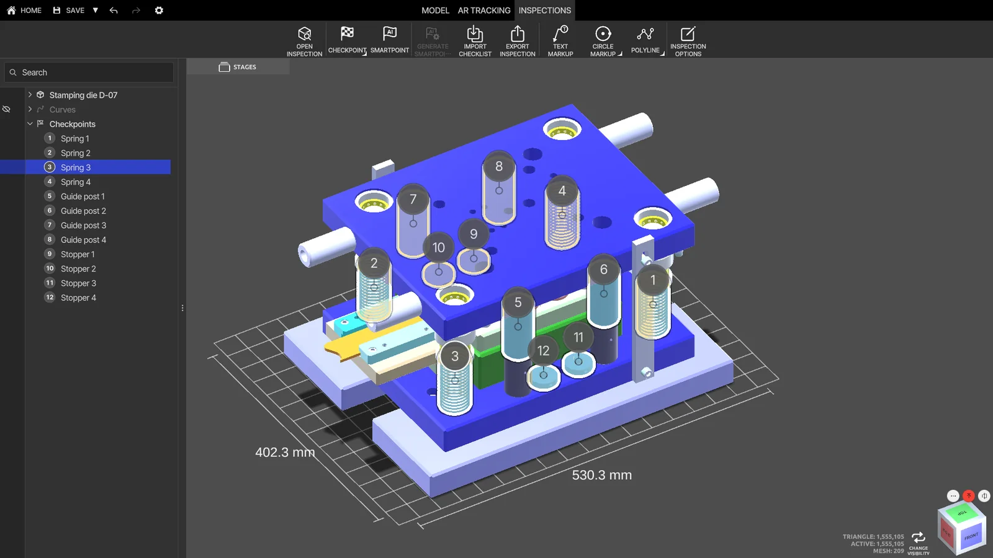Select the Checkpoint tool
The width and height of the screenshot is (993, 558).
[x=347, y=41]
